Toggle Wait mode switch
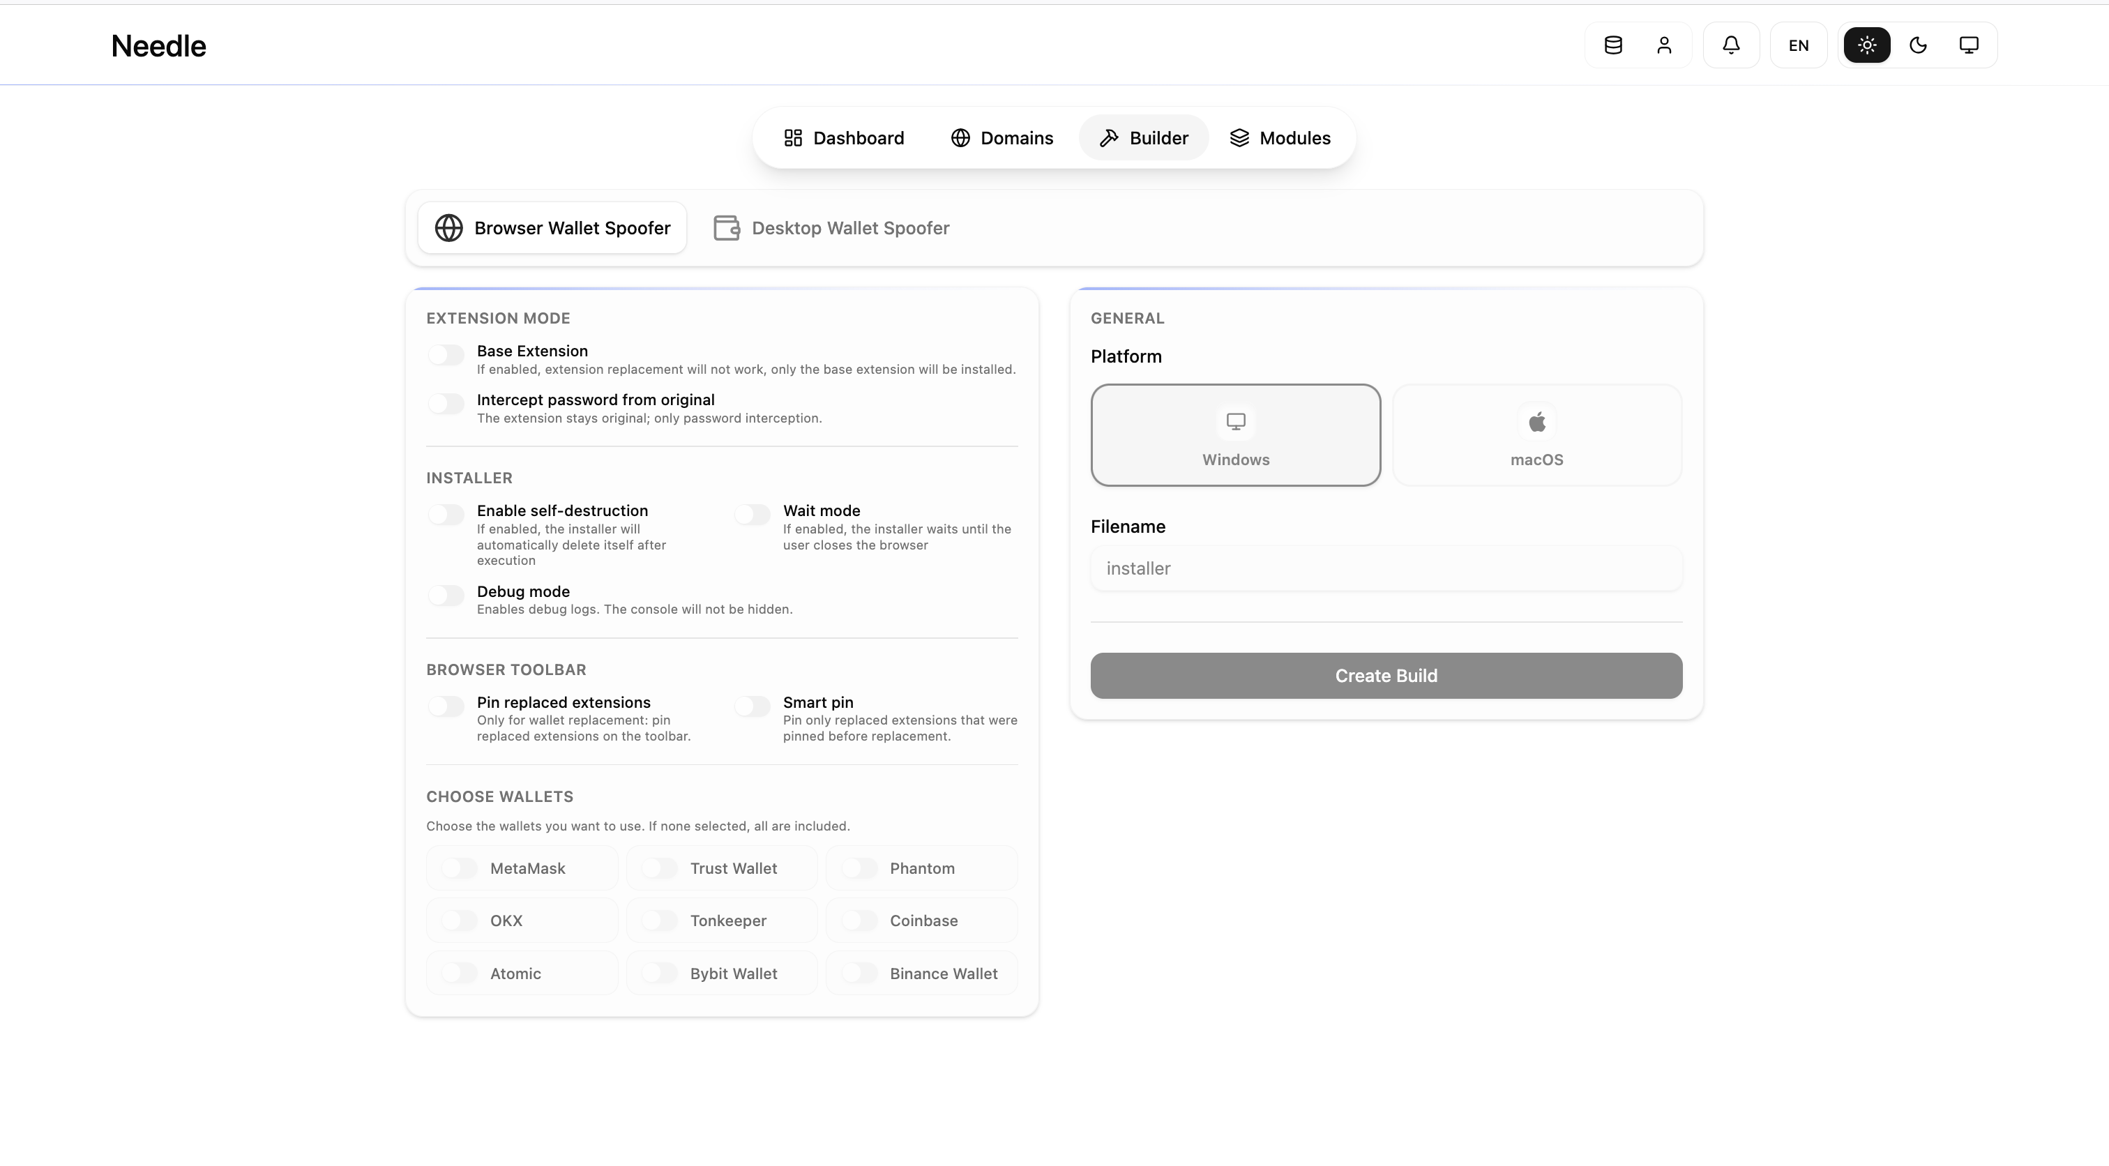This screenshot has height=1166, width=2109. coord(753,514)
